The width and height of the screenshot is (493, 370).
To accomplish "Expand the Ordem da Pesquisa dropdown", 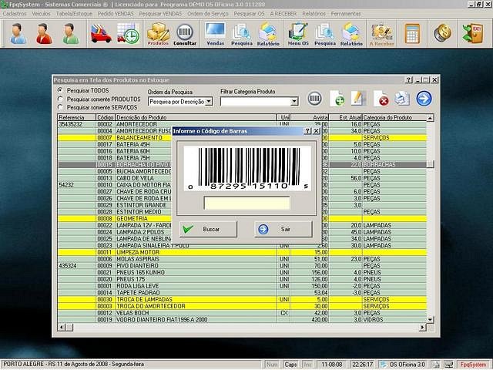I will [x=209, y=102].
